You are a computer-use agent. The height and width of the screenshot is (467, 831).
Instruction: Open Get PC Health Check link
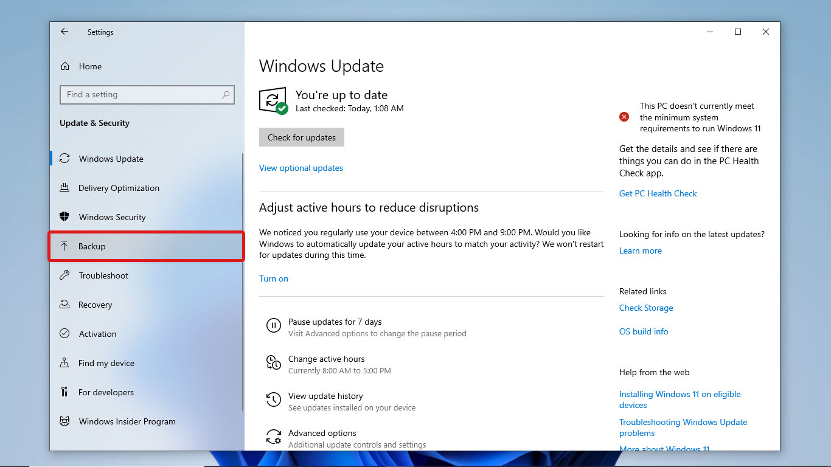tap(658, 193)
